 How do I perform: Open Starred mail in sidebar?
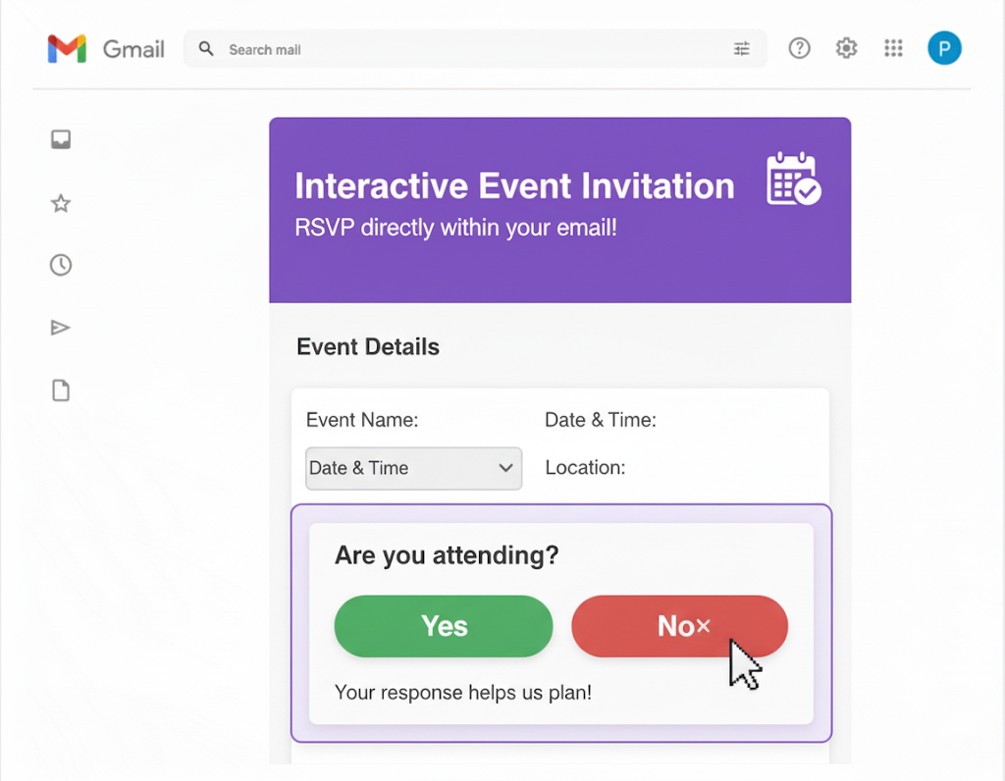(61, 204)
